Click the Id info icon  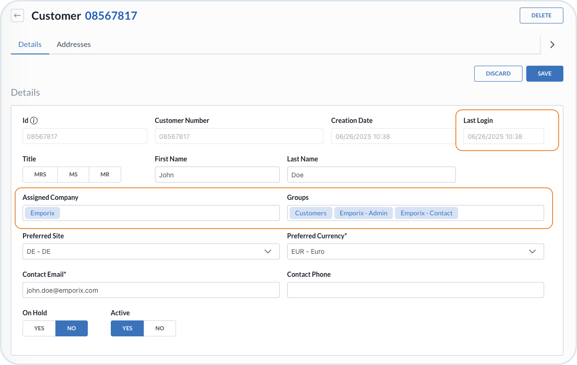pyautogui.click(x=34, y=121)
